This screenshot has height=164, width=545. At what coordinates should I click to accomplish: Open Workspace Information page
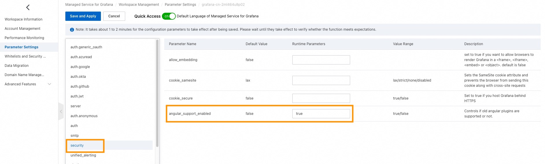[23, 19]
